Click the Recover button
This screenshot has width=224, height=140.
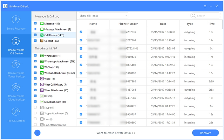205,133
